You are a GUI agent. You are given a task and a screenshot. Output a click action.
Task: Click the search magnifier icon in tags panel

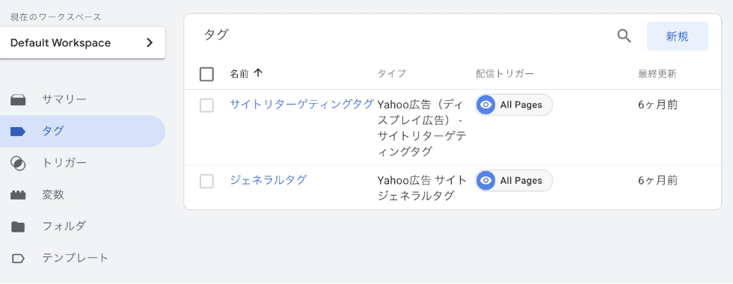pos(624,36)
